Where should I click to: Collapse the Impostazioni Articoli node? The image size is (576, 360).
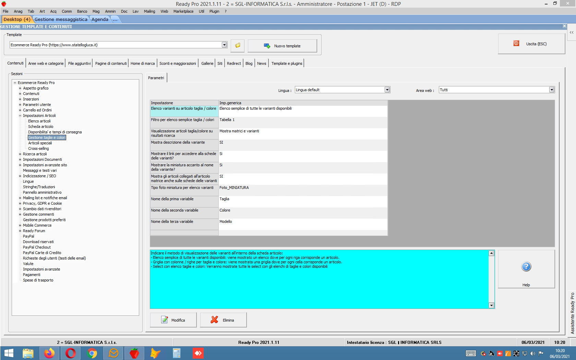(20, 116)
